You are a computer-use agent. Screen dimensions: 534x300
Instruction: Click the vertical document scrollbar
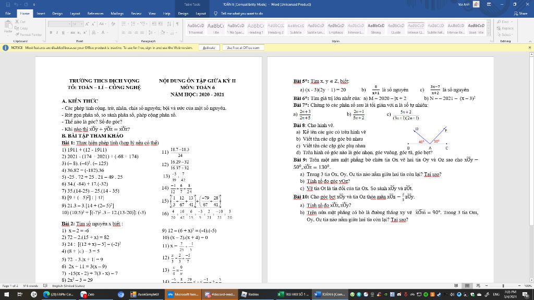pos(531,167)
